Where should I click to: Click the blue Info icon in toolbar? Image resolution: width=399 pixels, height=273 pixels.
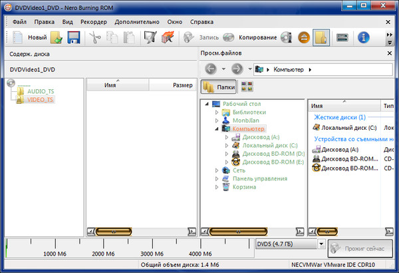[364, 38]
